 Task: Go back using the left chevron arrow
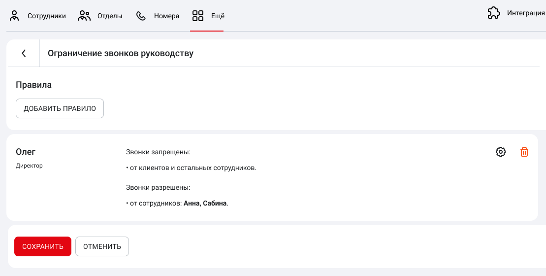(24, 53)
